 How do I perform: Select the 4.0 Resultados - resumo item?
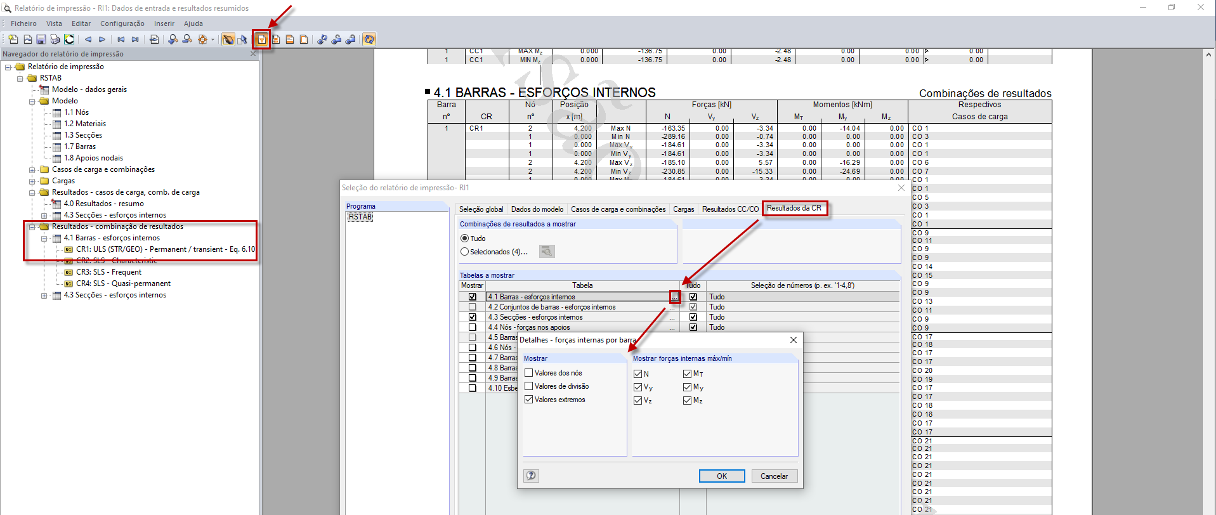tap(103, 204)
